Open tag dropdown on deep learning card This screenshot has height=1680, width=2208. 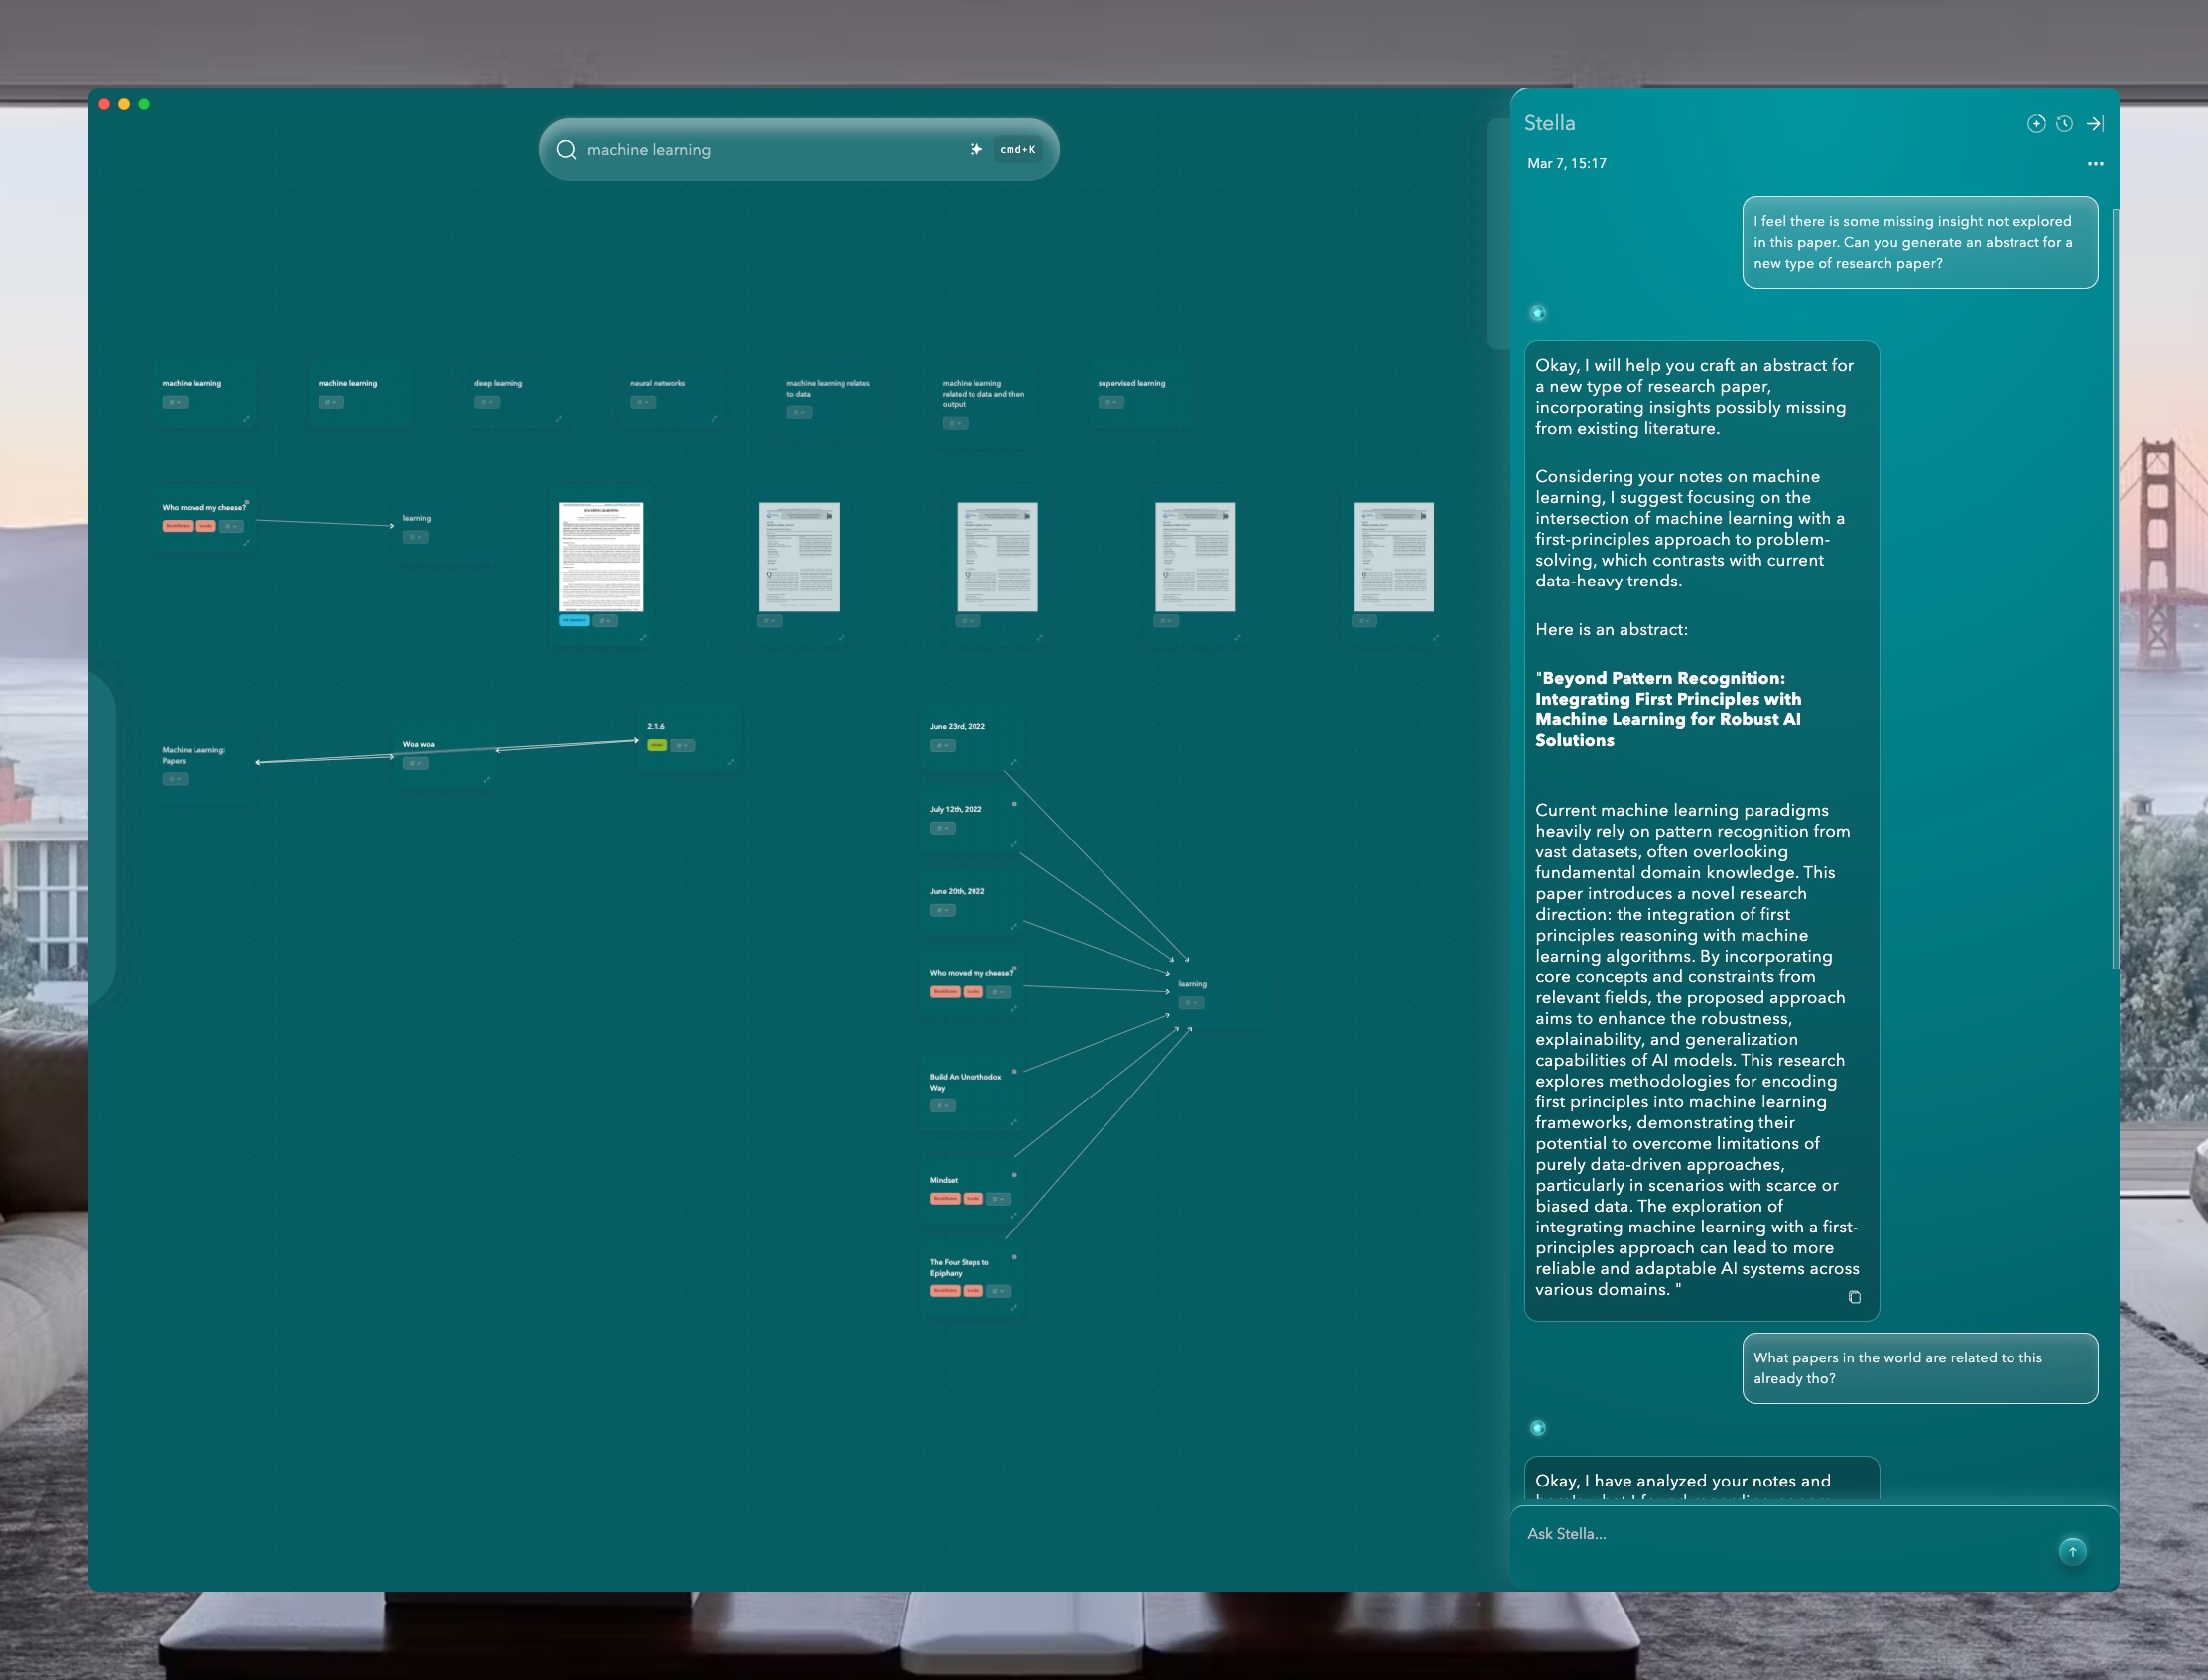pyautogui.click(x=487, y=402)
